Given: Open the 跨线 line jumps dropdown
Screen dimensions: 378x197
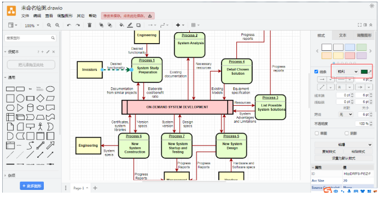Looking at the screenshot, I should pos(345,115).
